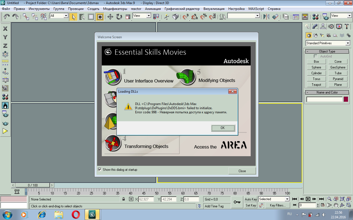Toggle the Set Key animation mode

click(251, 205)
